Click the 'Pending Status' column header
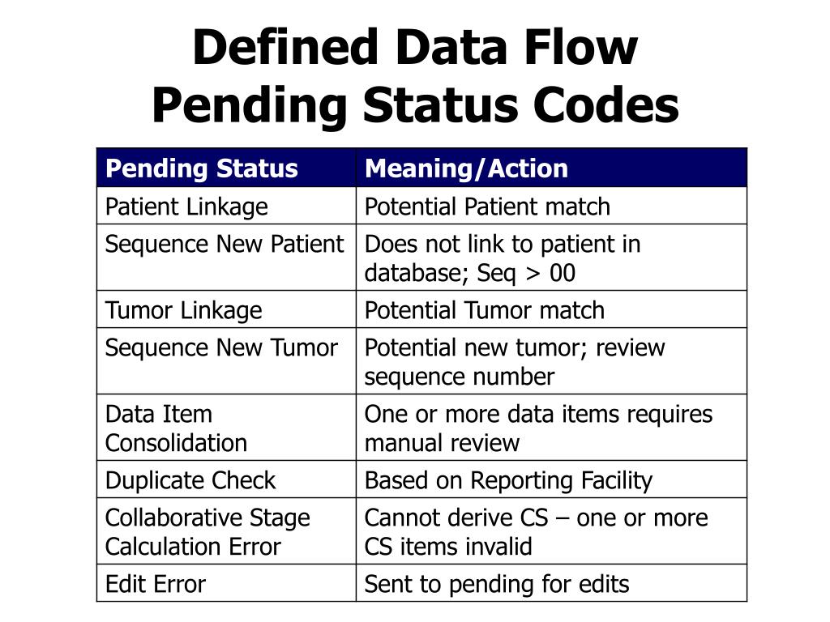The image size is (830, 622). click(x=227, y=168)
